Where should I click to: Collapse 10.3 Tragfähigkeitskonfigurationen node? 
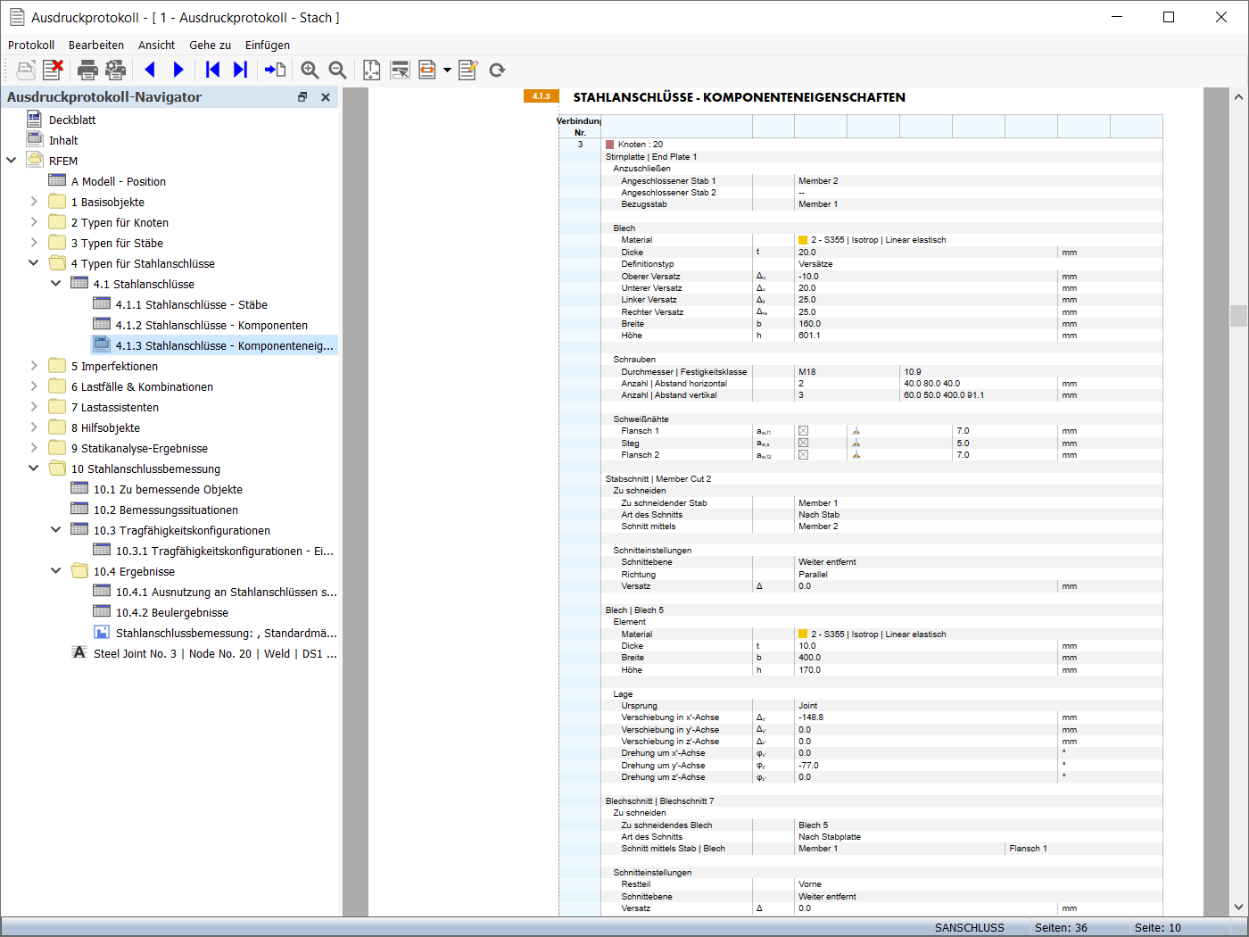[56, 530]
